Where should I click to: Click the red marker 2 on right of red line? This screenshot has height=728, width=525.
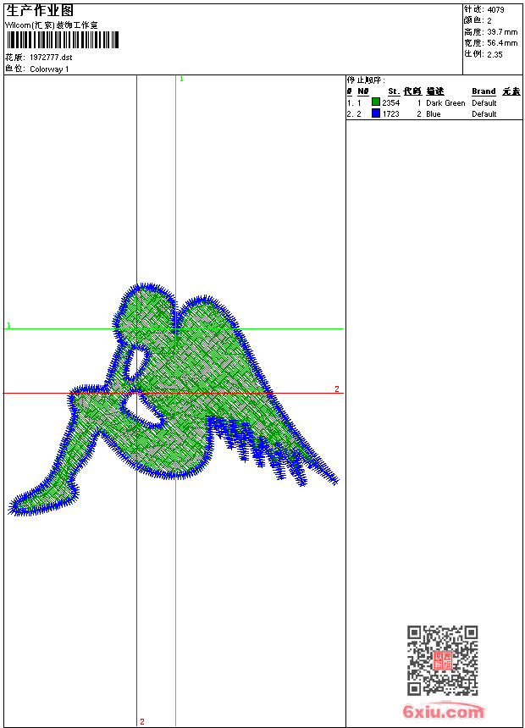pyautogui.click(x=336, y=389)
